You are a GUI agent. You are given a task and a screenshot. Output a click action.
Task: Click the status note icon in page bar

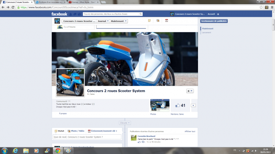[150, 20]
